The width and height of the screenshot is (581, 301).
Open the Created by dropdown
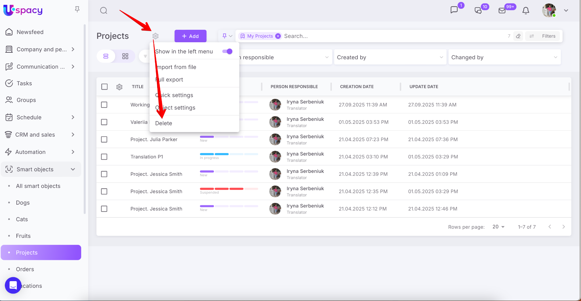coord(390,57)
